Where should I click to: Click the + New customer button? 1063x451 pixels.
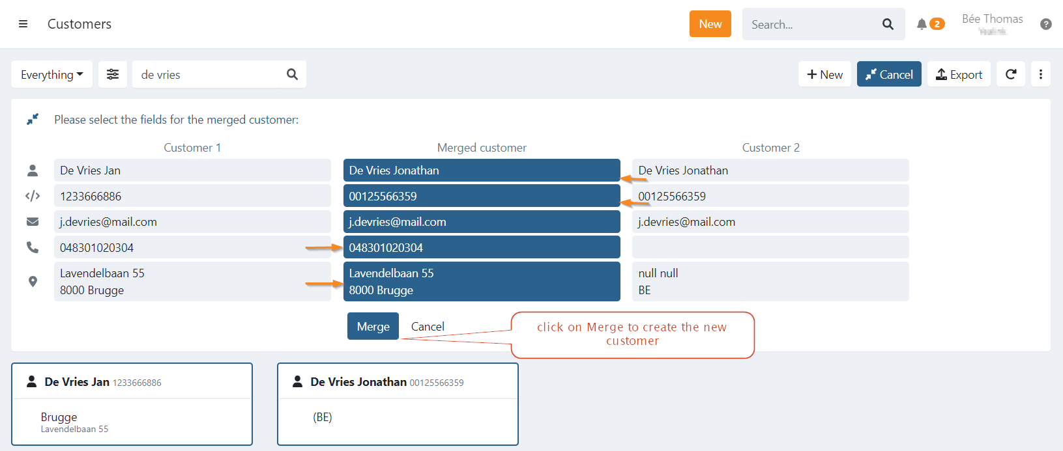(824, 74)
